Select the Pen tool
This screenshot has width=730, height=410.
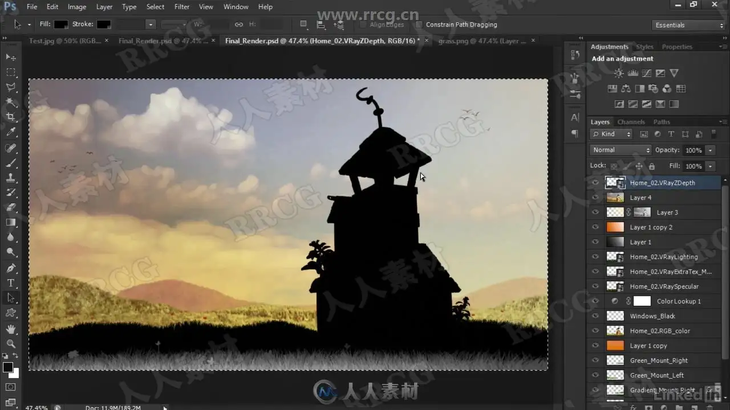click(11, 268)
